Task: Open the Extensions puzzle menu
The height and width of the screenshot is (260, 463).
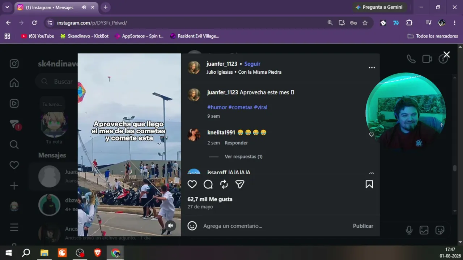Action: pyautogui.click(x=409, y=23)
